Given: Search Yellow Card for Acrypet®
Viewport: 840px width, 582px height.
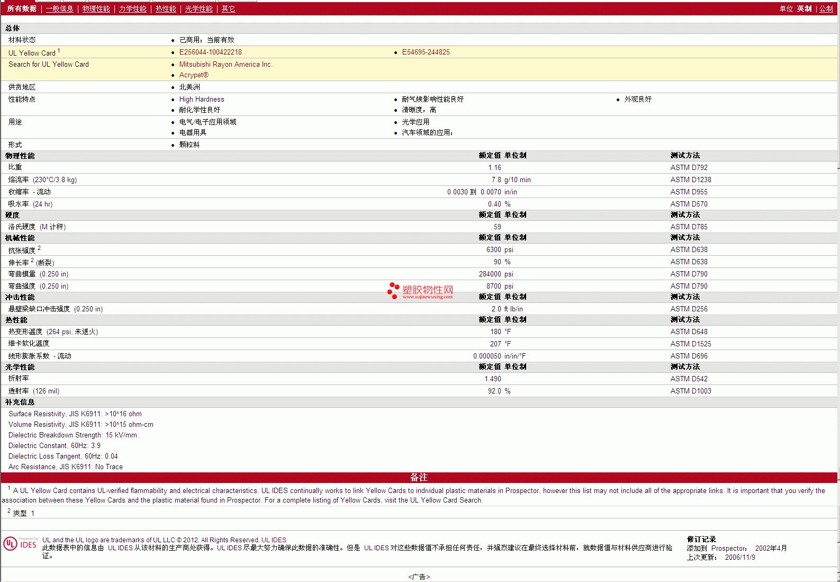Looking at the screenshot, I should pyautogui.click(x=194, y=75).
